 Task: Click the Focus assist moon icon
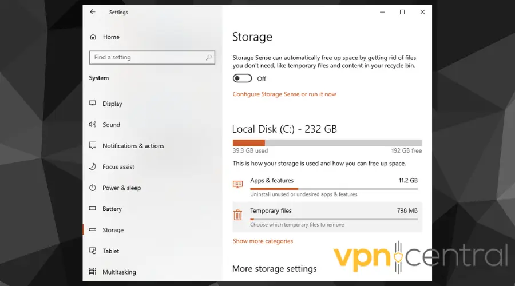(x=93, y=167)
